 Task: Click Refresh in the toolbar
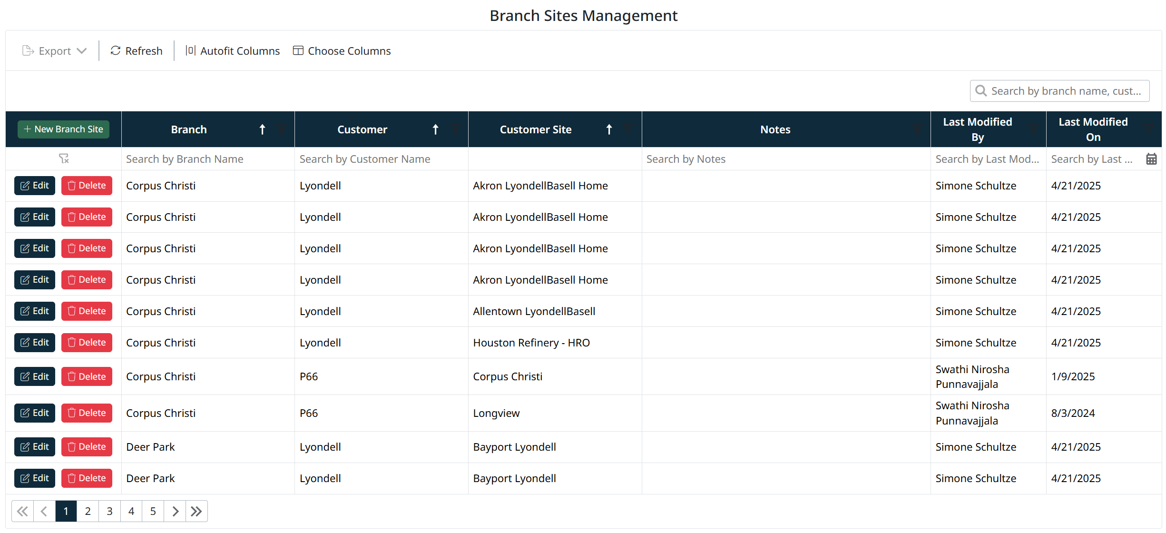(x=137, y=51)
